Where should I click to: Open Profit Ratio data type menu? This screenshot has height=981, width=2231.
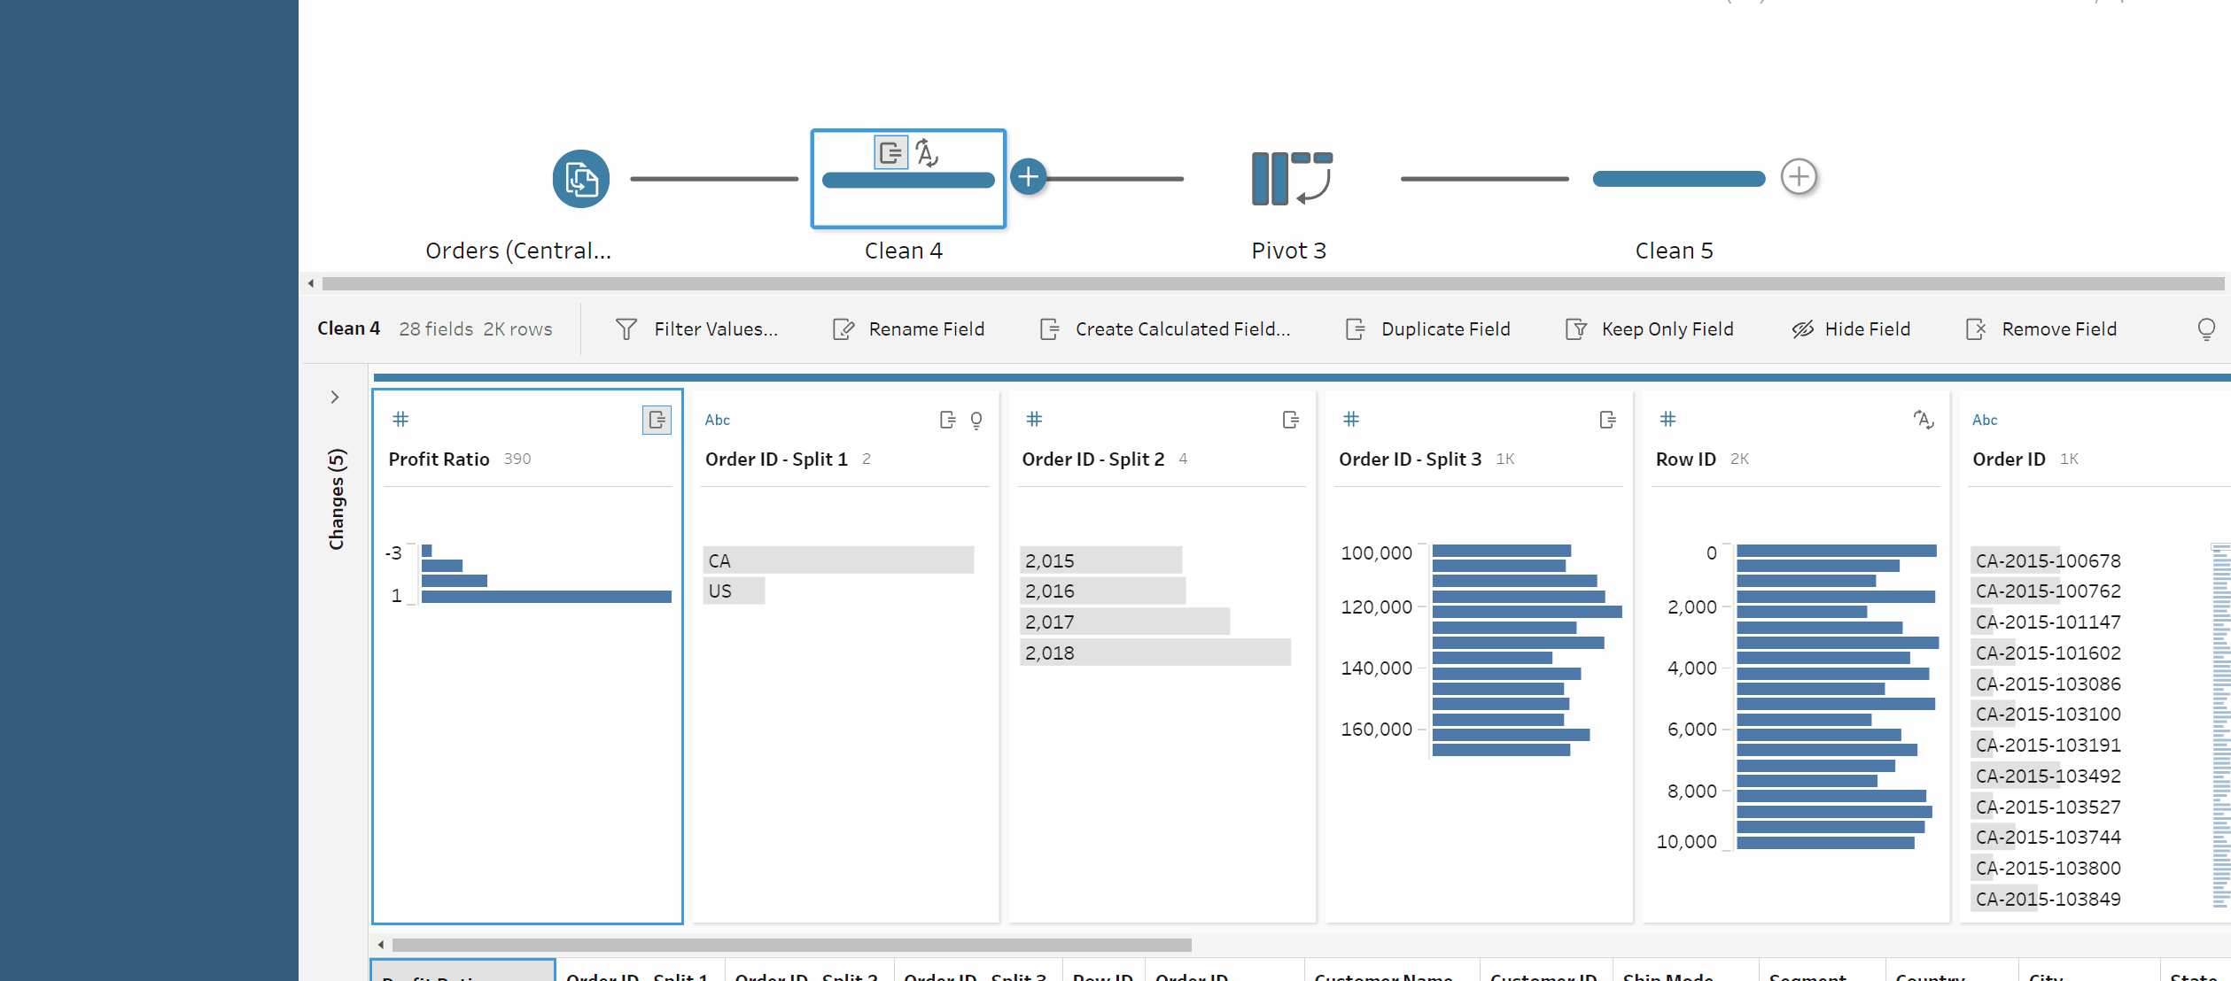pos(400,420)
